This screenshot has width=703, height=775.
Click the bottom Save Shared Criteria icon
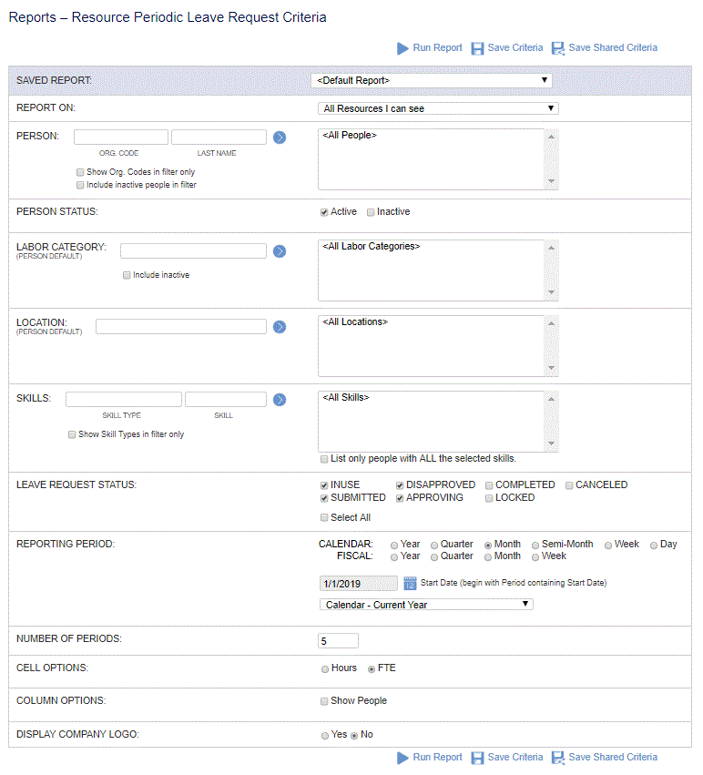click(558, 757)
